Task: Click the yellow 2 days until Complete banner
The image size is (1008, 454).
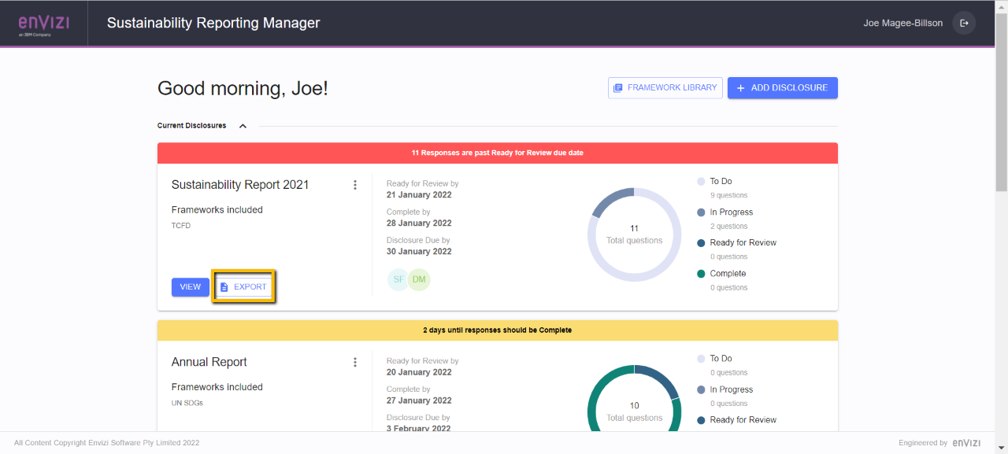Action: pyautogui.click(x=498, y=330)
